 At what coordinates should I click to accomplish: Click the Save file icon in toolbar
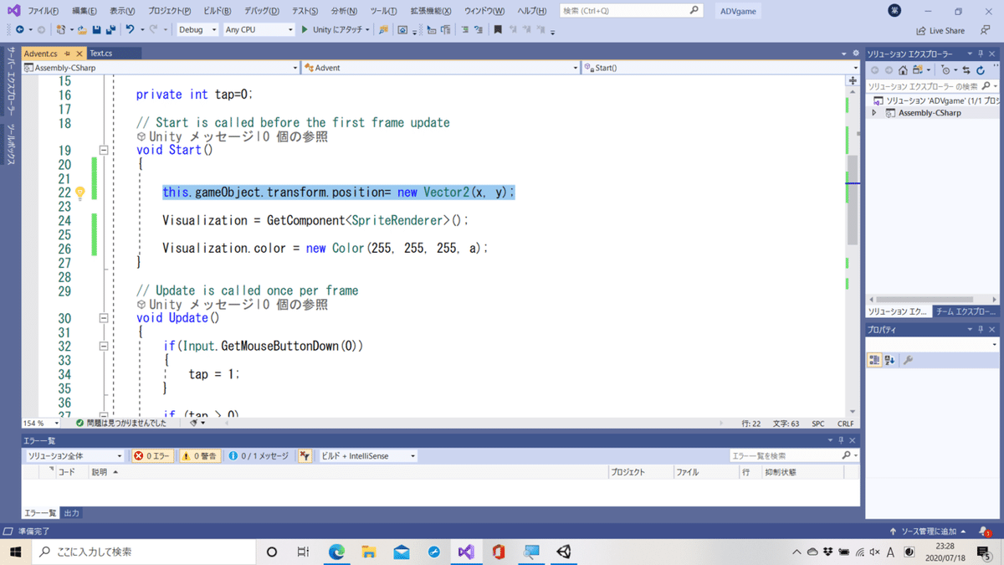pos(96,29)
